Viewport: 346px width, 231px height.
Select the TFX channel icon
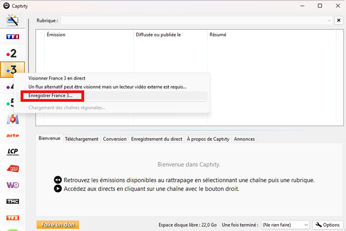click(x=12, y=218)
